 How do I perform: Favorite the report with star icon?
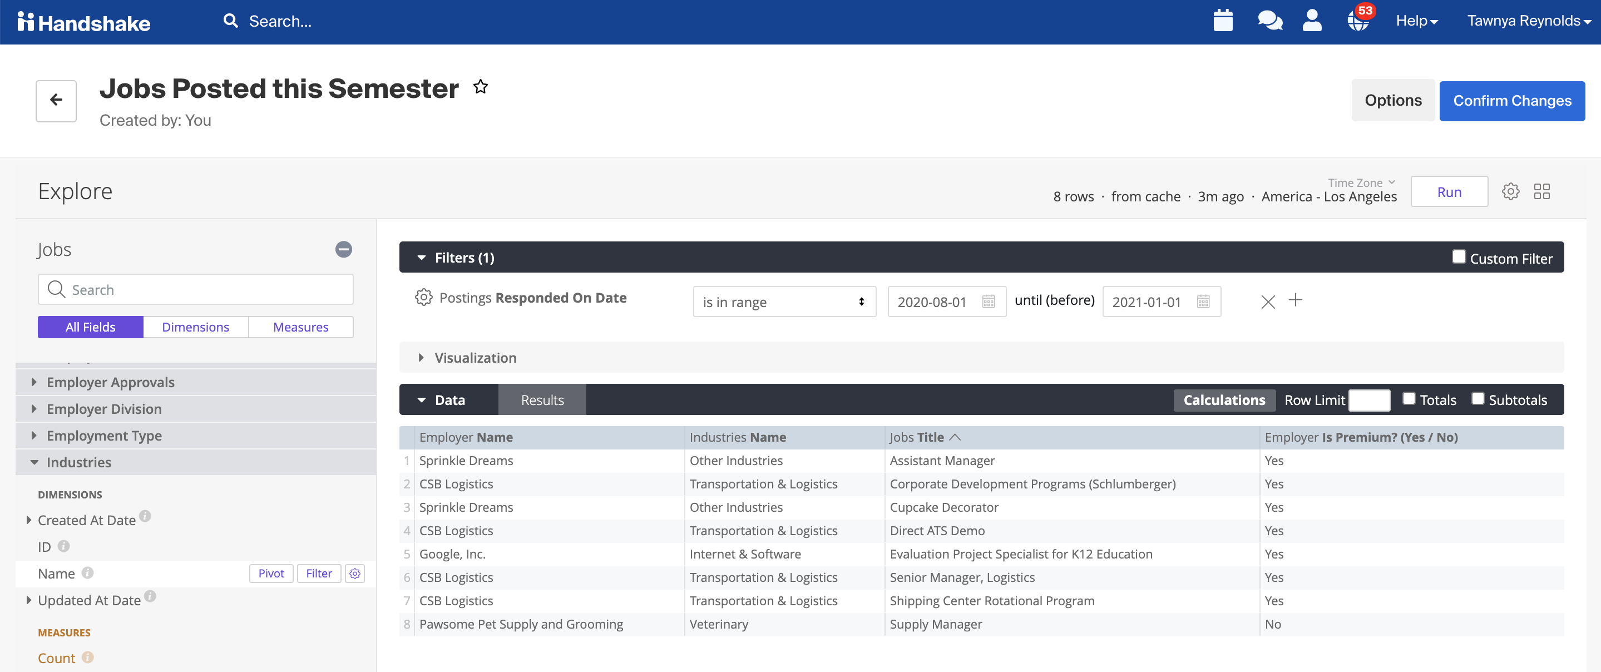tap(481, 87)
